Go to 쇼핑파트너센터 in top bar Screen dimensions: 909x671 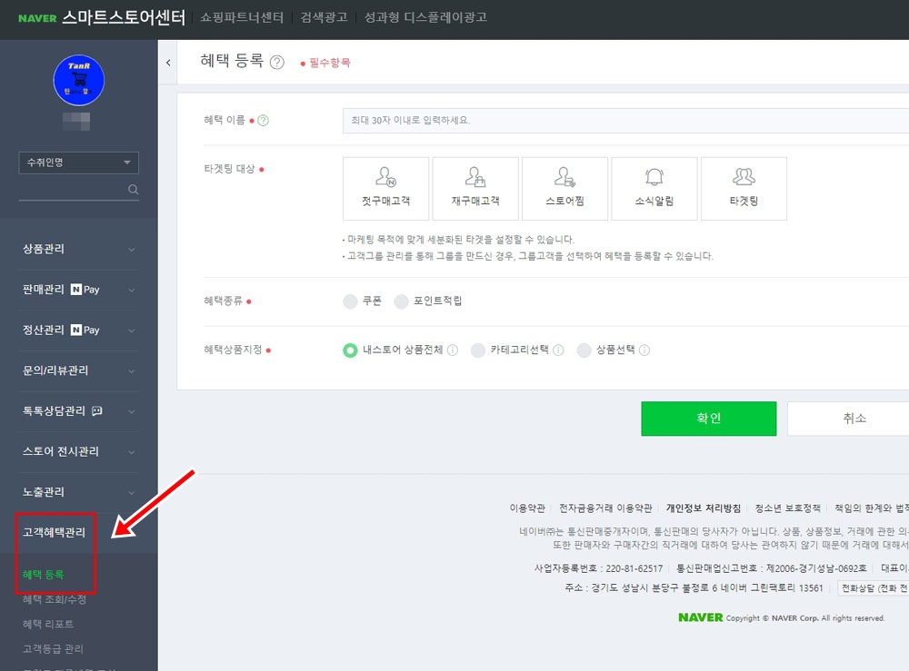tap(242, 17)
